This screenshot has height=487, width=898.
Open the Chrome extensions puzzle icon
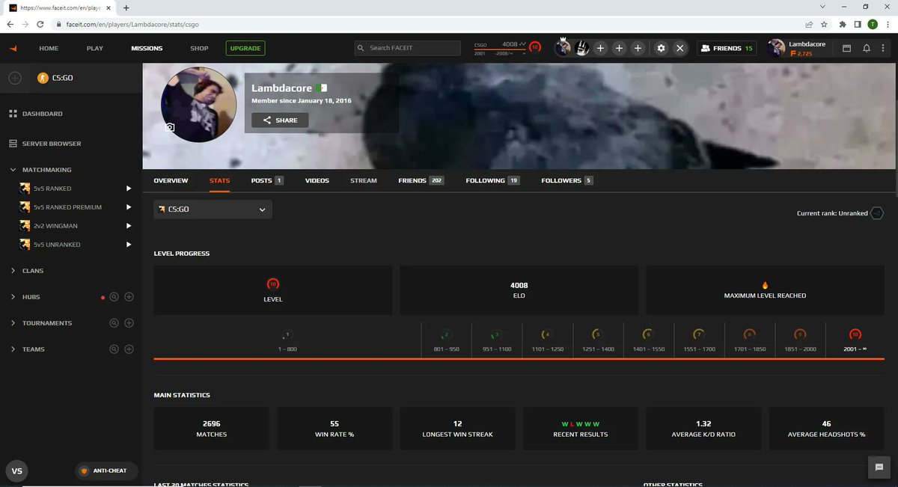pos(843,24)
